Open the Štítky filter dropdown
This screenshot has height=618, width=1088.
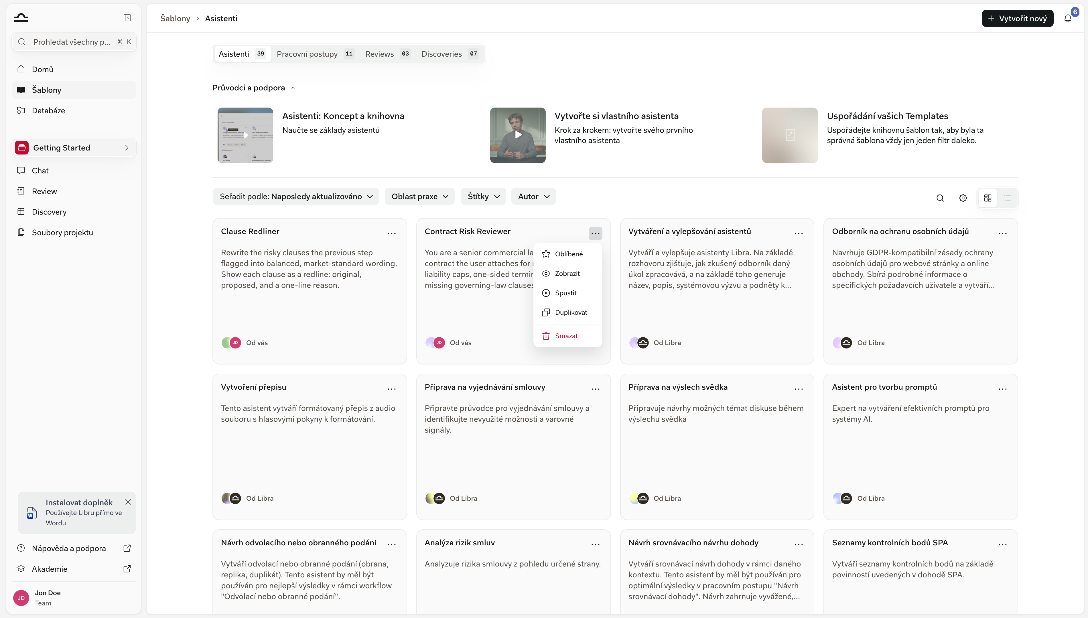tap(483, 197)
